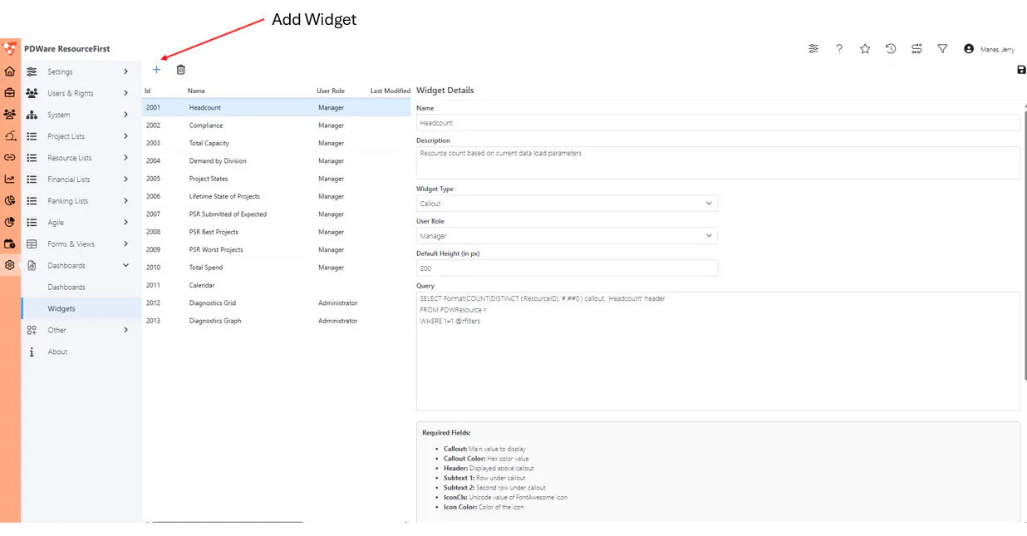Expand the Users & Rights chevron
The height and width of the screenshot is (536, 1027).
coord(126,93)
